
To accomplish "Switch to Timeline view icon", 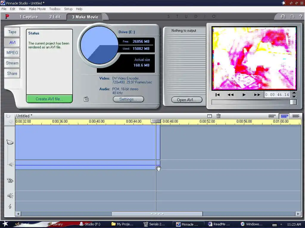I will pos(284,116).
